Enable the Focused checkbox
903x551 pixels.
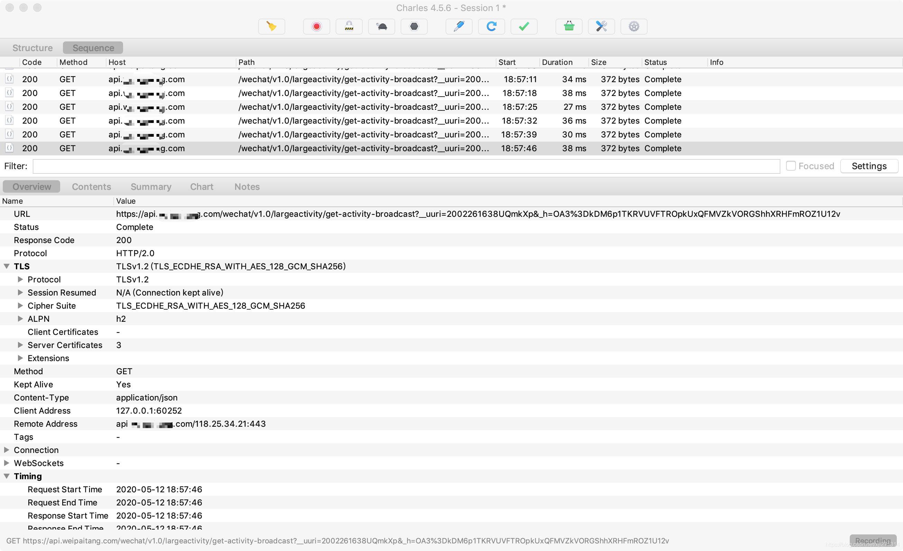[x=791, y=166]
